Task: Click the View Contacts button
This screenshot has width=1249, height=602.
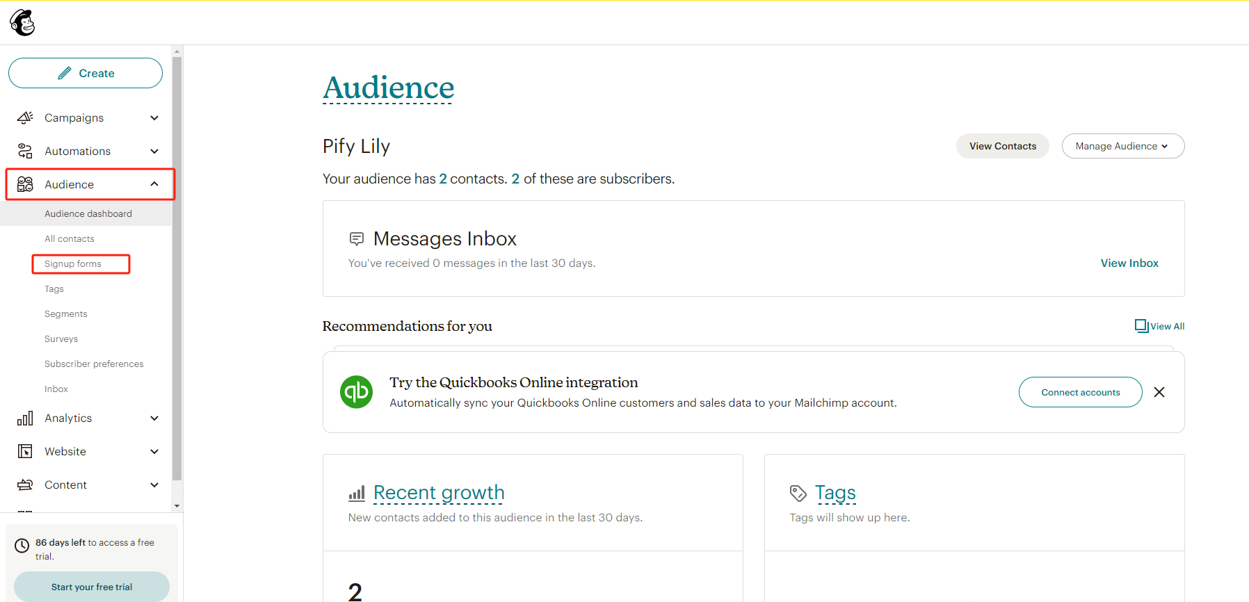Action: pyautogui.click(x=1003, y=146)
